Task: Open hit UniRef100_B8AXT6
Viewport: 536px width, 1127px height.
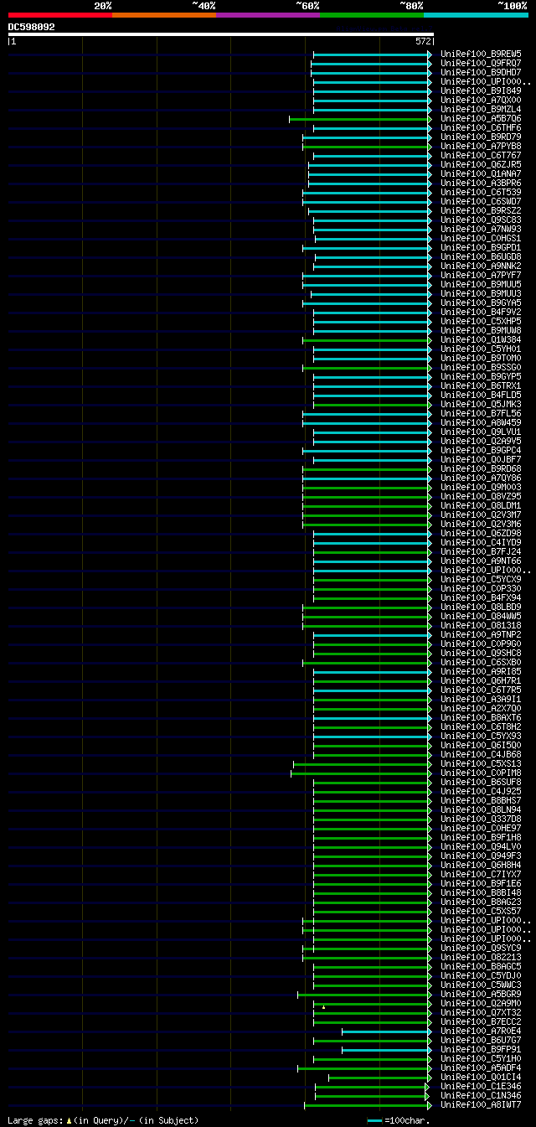Action: [x=481, y=717]
